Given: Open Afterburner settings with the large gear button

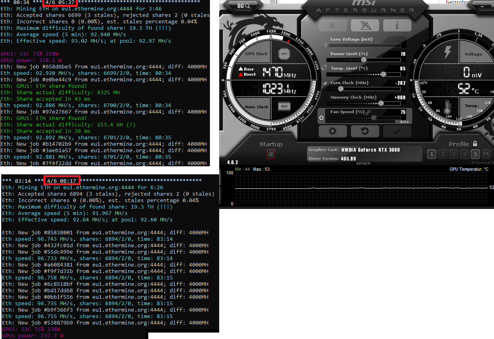Looking at the screenshot, I should coord(332,131).
